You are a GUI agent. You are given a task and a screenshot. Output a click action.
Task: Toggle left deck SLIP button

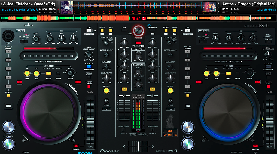click(78, 82)
